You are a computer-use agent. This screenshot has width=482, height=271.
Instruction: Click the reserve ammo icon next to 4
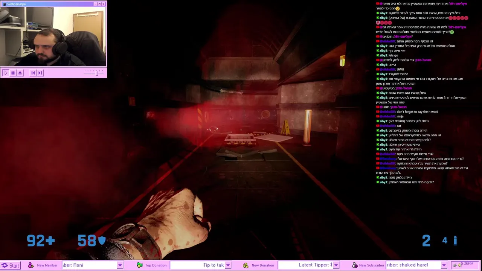pos(455,241)
